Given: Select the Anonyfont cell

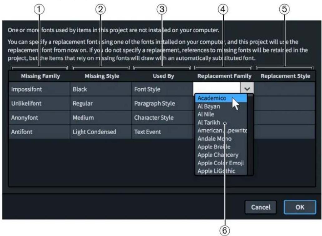Looking at the screenshot, I should (x=39, y=118).
